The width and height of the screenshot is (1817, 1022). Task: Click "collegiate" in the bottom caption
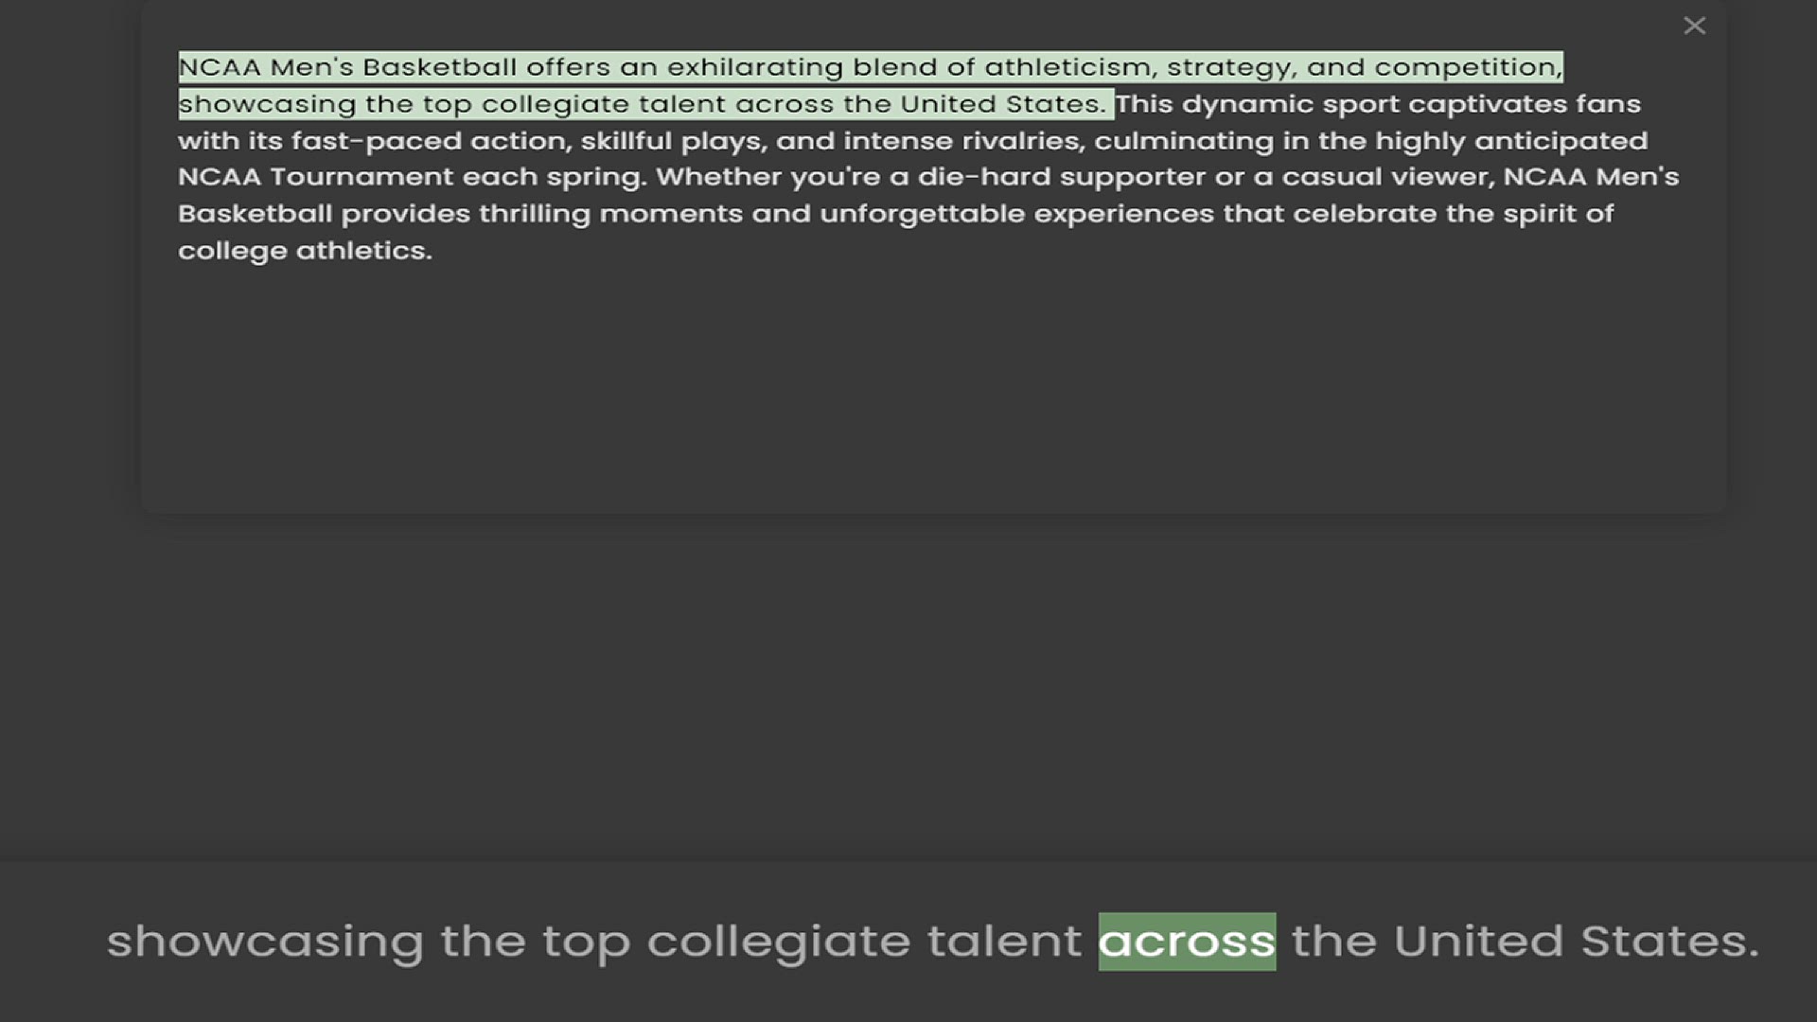[x=778, y=942]
